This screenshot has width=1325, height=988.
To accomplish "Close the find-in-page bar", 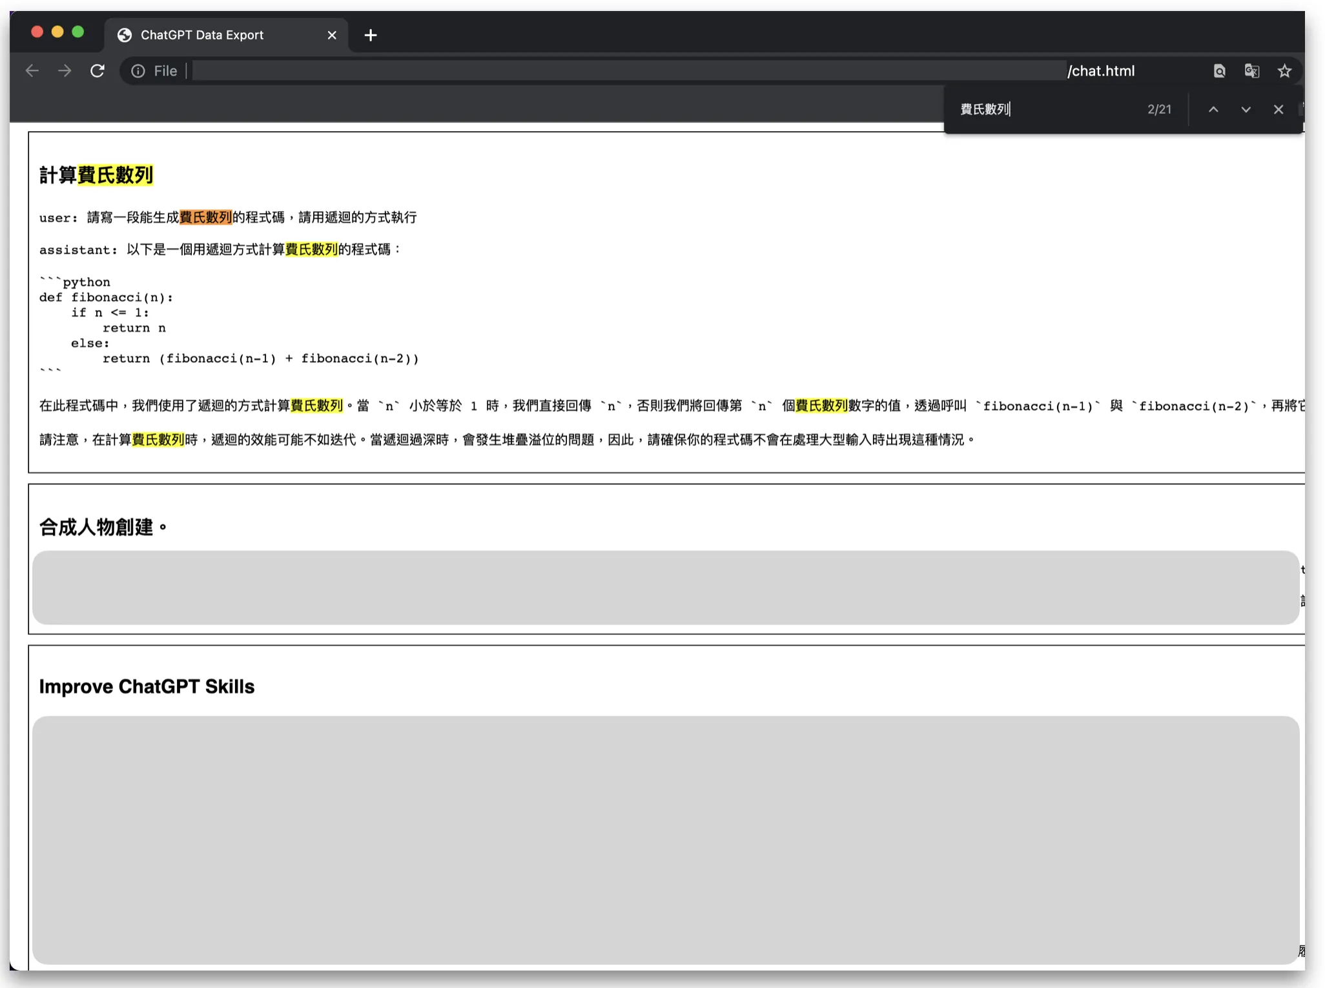I will coord(1278,110).
